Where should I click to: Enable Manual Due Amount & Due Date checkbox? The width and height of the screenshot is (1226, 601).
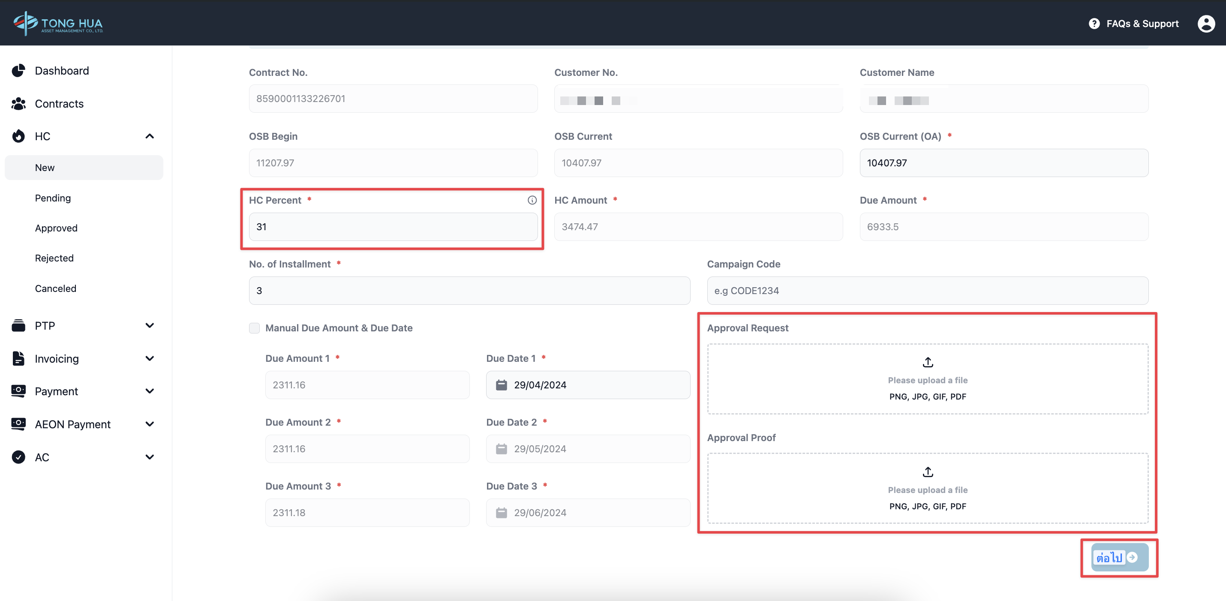[254, 328]
